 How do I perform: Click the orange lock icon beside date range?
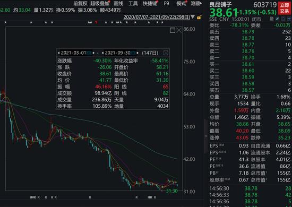click(x=199, y=18)
